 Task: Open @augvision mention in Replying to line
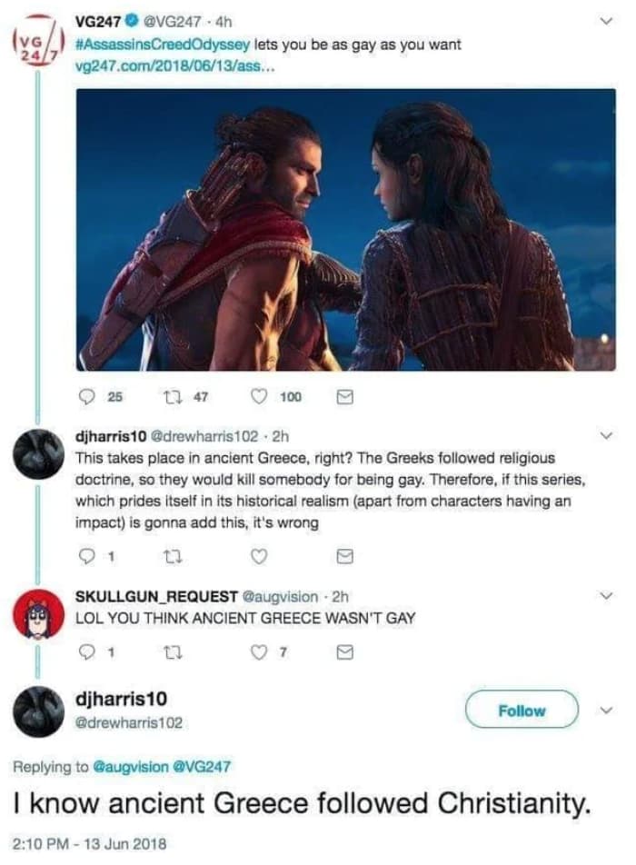131,767
